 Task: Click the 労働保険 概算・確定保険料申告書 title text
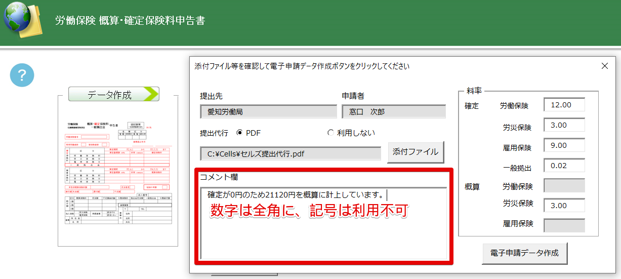[130, 21]
